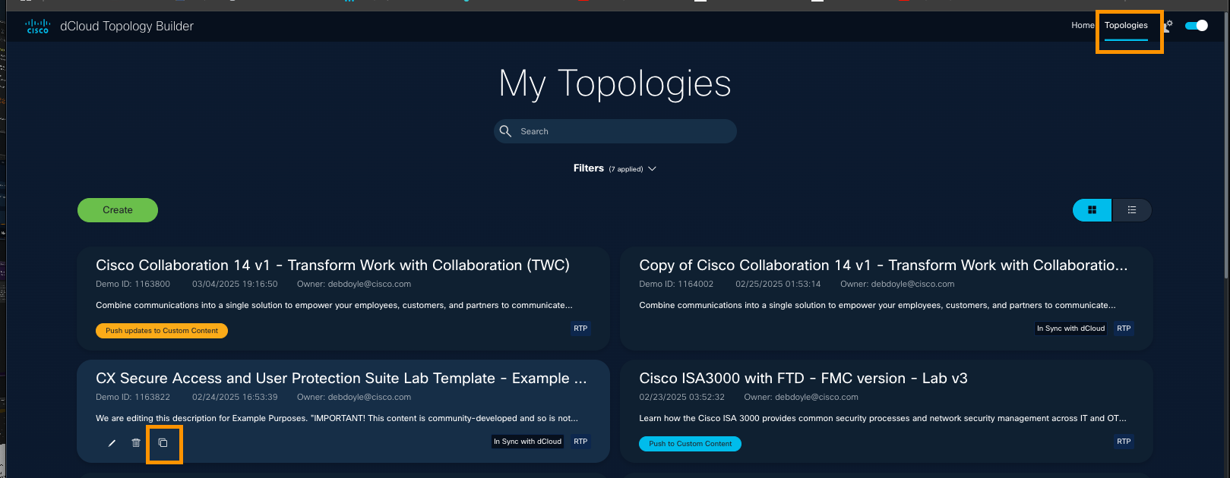
Task: Click the RTP badge on the Demo ID 1163800 card
Action: [x=580, y=329]
